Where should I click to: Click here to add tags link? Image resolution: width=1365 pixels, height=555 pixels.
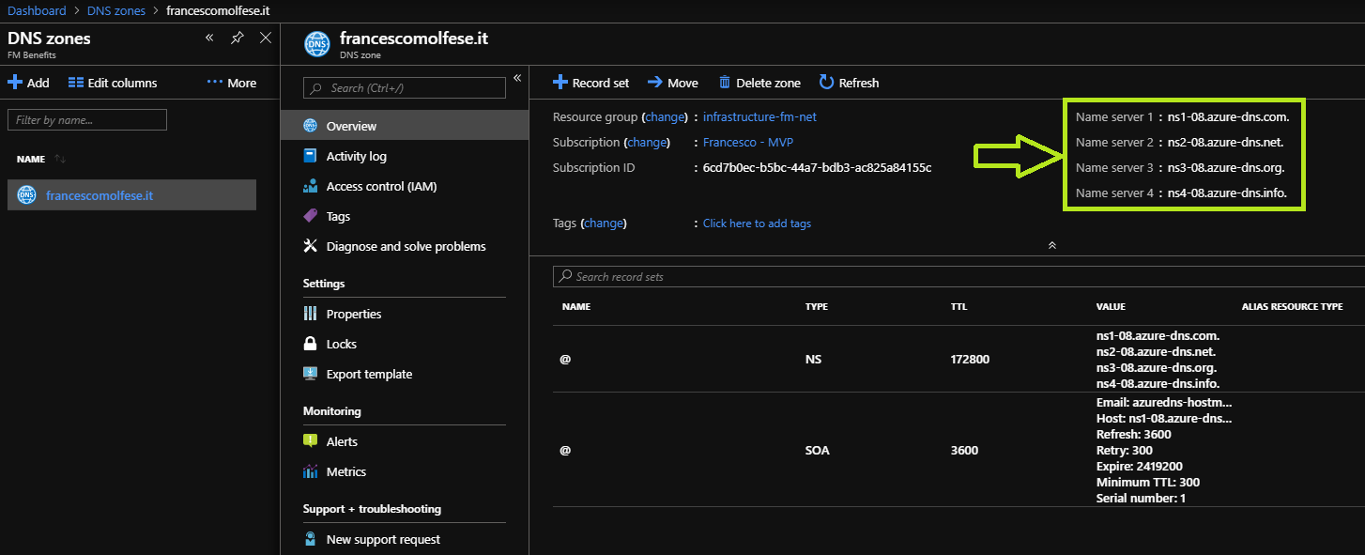(x=757, y=224)
